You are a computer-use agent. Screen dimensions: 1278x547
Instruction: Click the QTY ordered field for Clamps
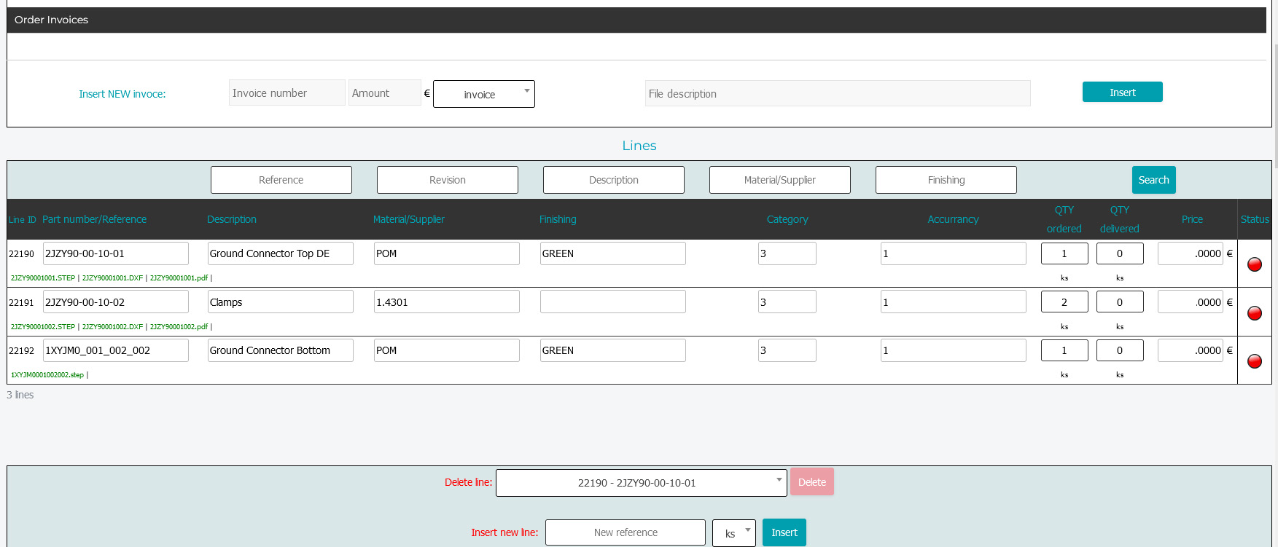coord(1064,302)
